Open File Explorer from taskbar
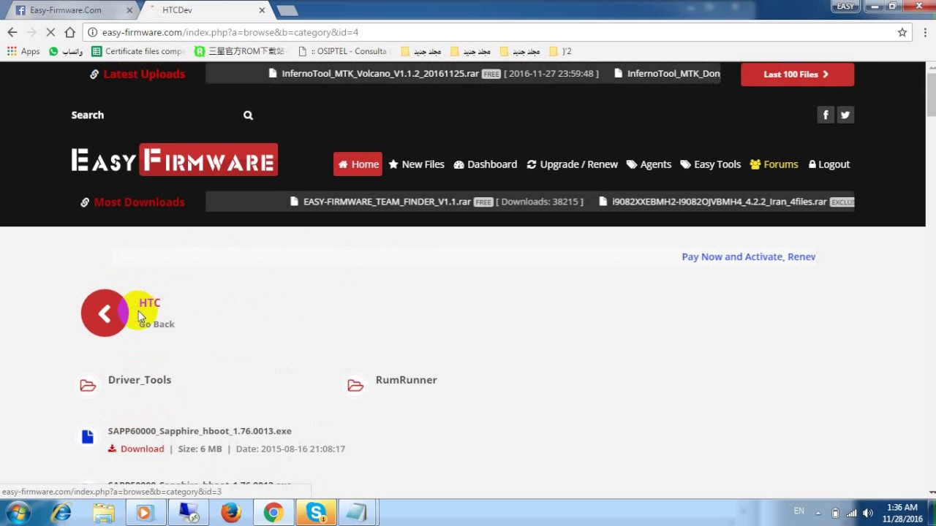The height and width of the screenshot is (526, 936). click(x=103, y=513)
